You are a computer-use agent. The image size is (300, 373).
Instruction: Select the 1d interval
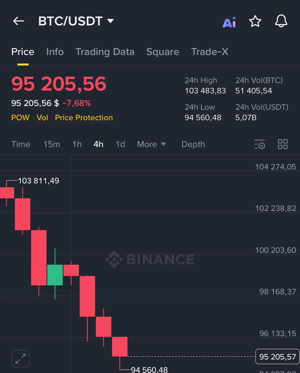coord(120,144)
